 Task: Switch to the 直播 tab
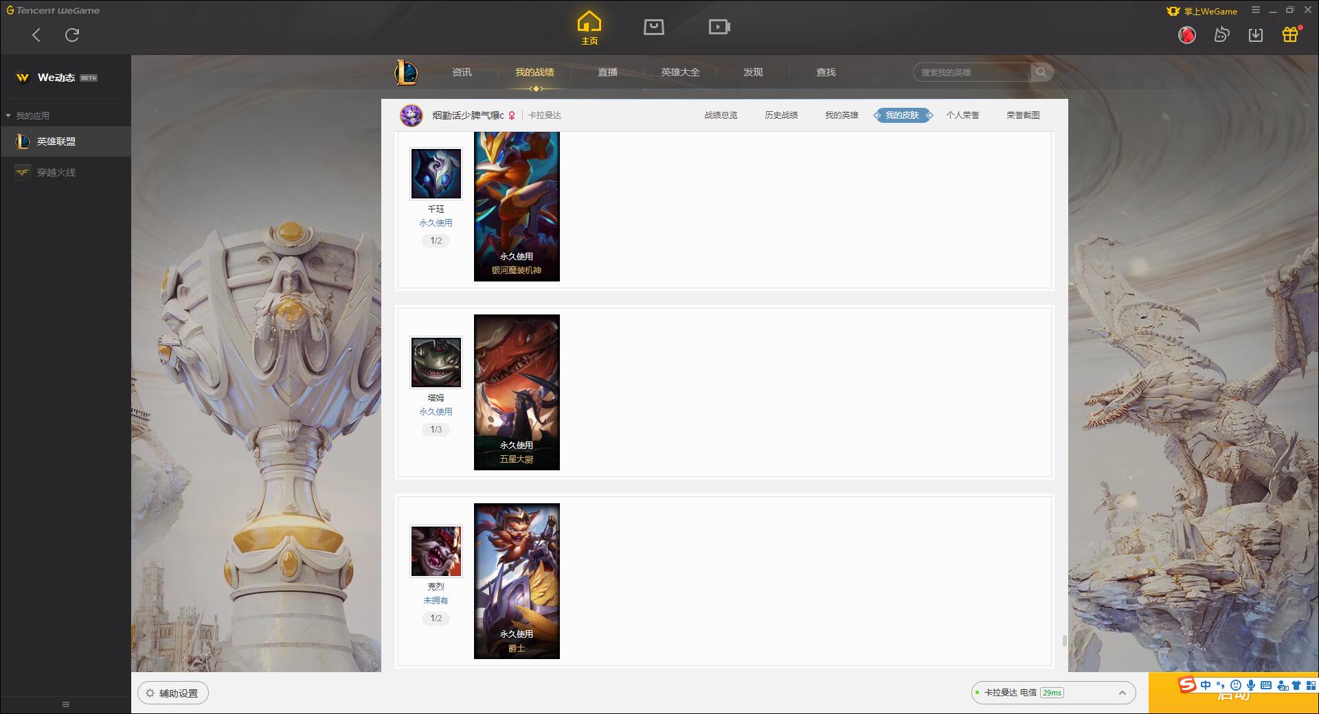pos(607,72)
